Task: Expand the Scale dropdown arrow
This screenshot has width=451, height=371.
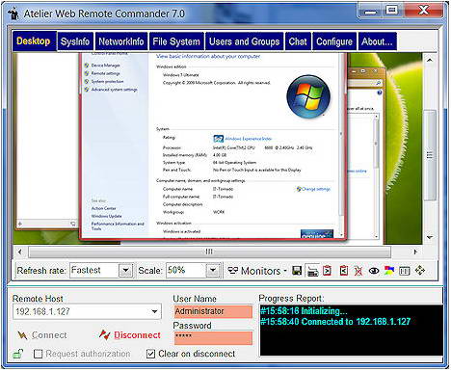Action: (x=213, y=271)
